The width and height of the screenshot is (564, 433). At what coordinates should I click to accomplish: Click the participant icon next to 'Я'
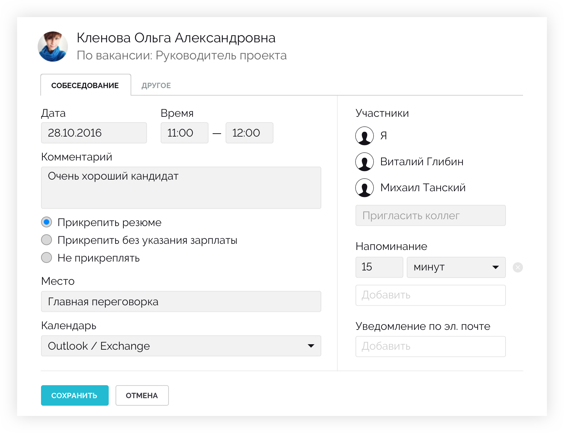coord(365,136)
